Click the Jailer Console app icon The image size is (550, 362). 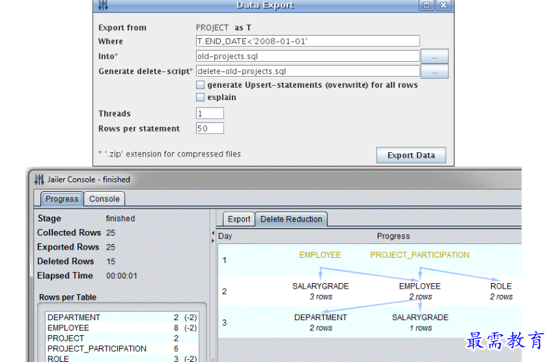click(39, 179)
